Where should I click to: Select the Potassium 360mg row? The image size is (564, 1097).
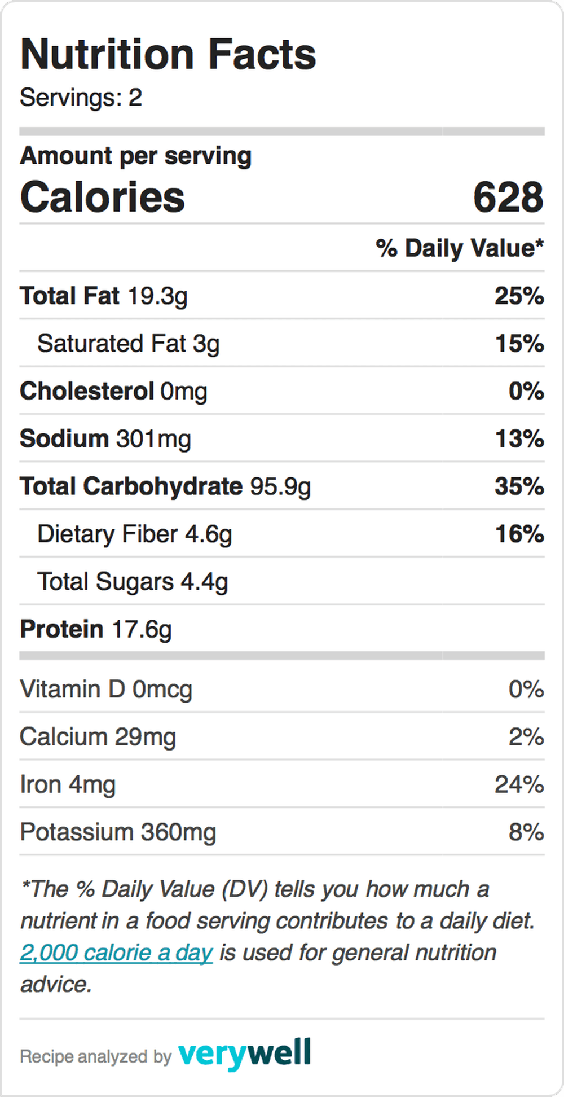282,832
